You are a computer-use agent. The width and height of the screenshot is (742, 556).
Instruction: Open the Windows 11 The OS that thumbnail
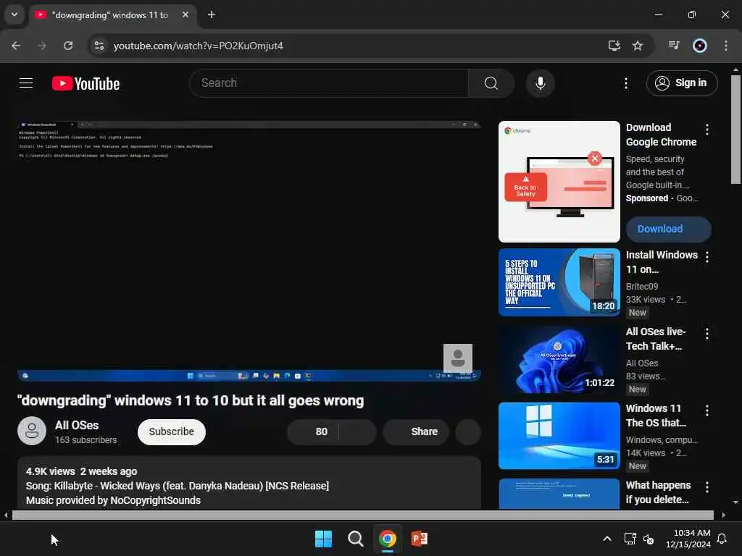pos(559,435)
